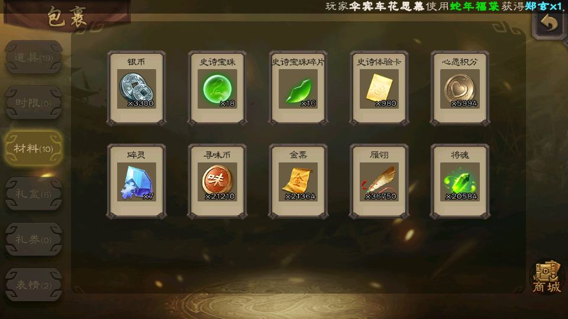The image size is (568, 319).
Task: Select the green 将魂 gem item
Action: click(x=460, y=181)
